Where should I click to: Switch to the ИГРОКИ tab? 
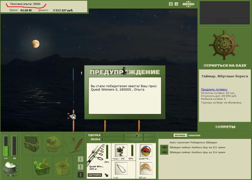(180, 135)
